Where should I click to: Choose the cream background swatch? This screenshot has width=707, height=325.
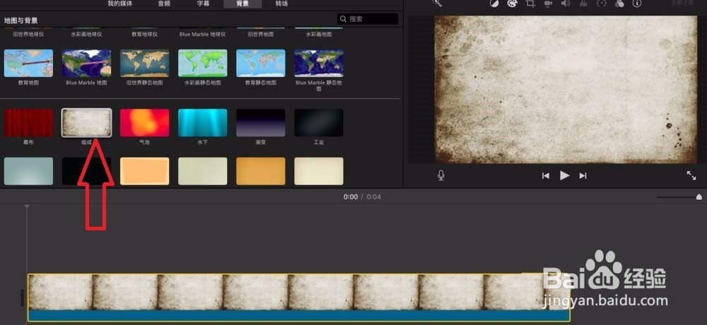(x=319, y=171)
